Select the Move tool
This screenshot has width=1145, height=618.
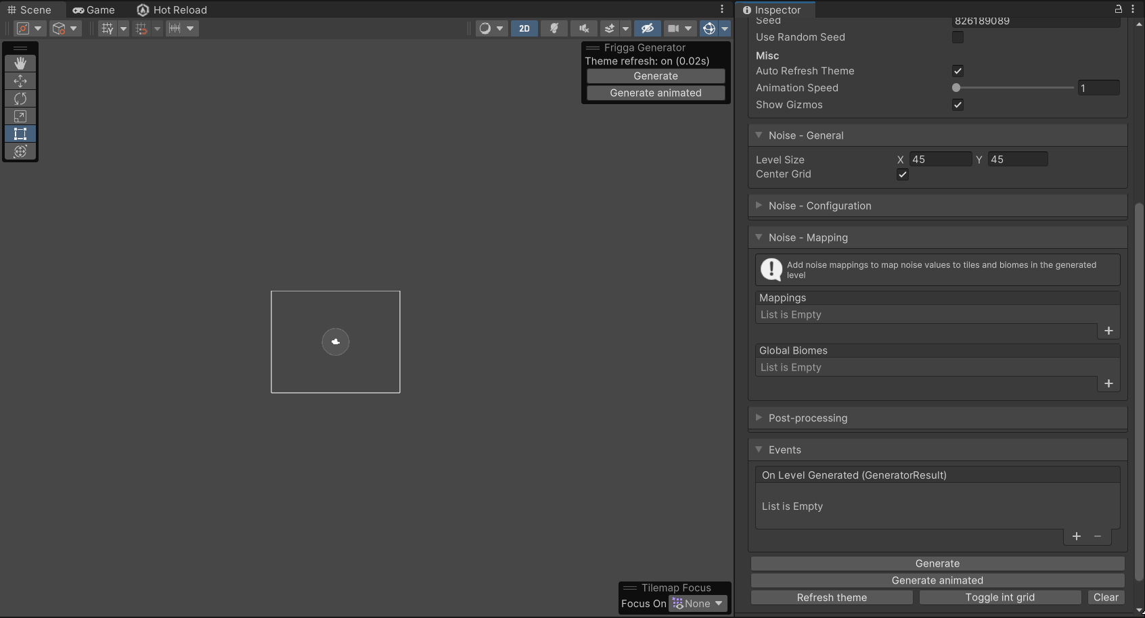click(20, 80)
